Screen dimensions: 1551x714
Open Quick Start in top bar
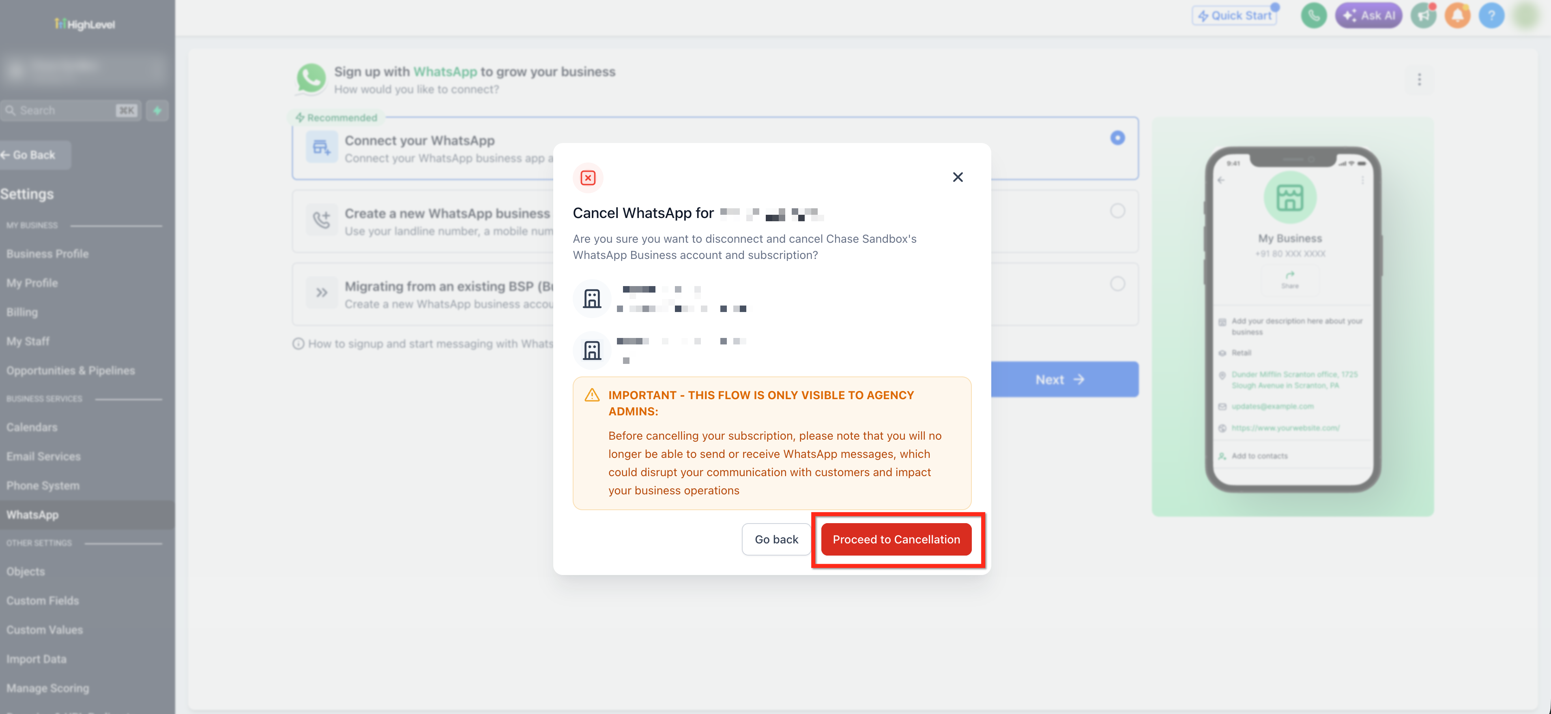tap(1234, 16)
